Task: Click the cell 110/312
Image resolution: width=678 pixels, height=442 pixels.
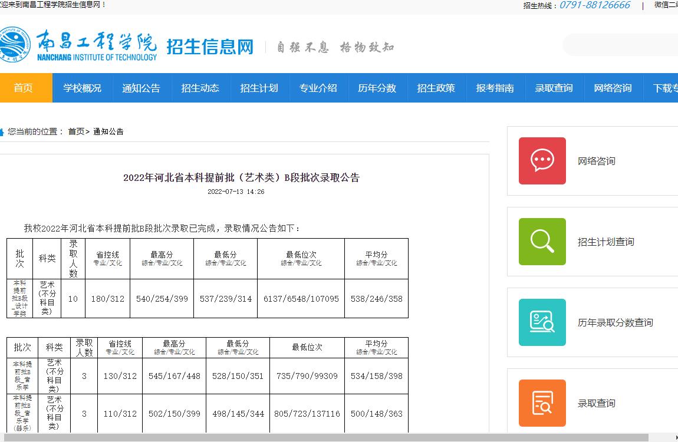Action: coord(120,414)
